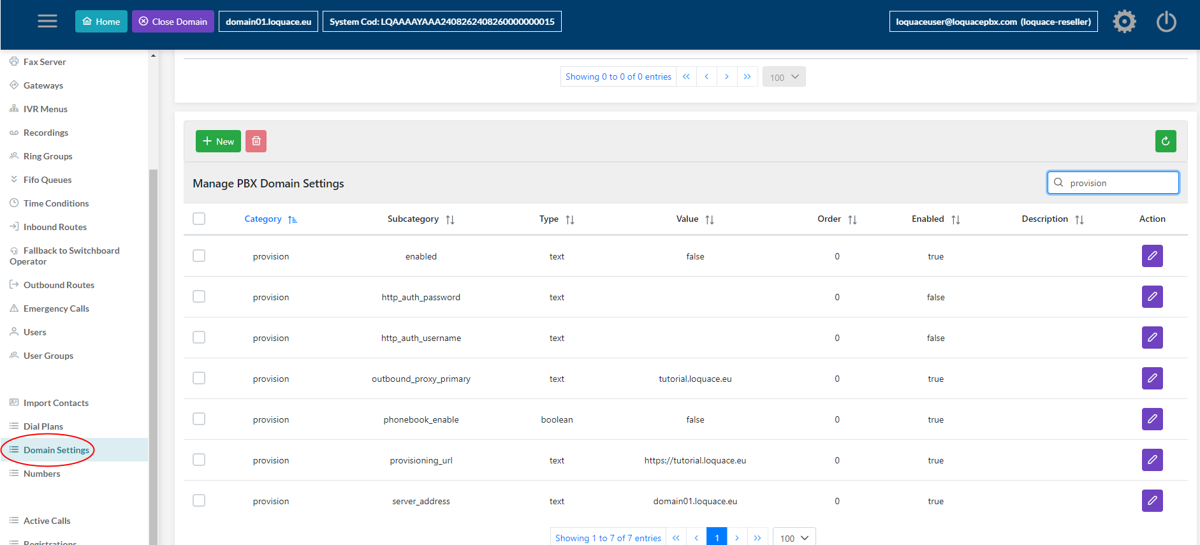Click the red trash delete button

tap(256, 141)
